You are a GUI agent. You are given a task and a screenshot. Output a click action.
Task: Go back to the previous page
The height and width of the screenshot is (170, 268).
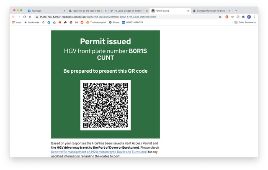point(13,17)
